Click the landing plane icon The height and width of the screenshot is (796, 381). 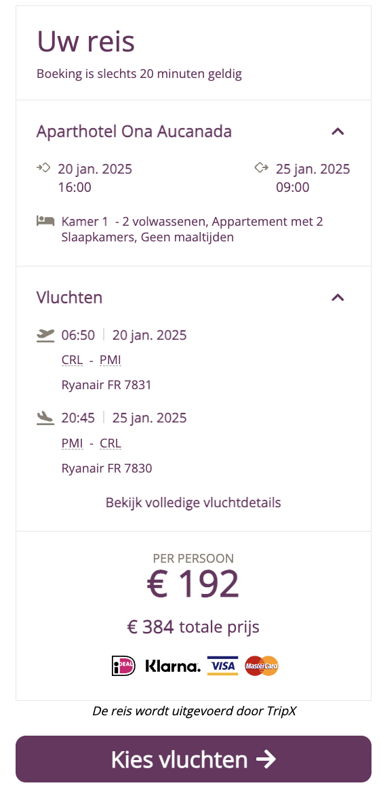coord(45,418)
